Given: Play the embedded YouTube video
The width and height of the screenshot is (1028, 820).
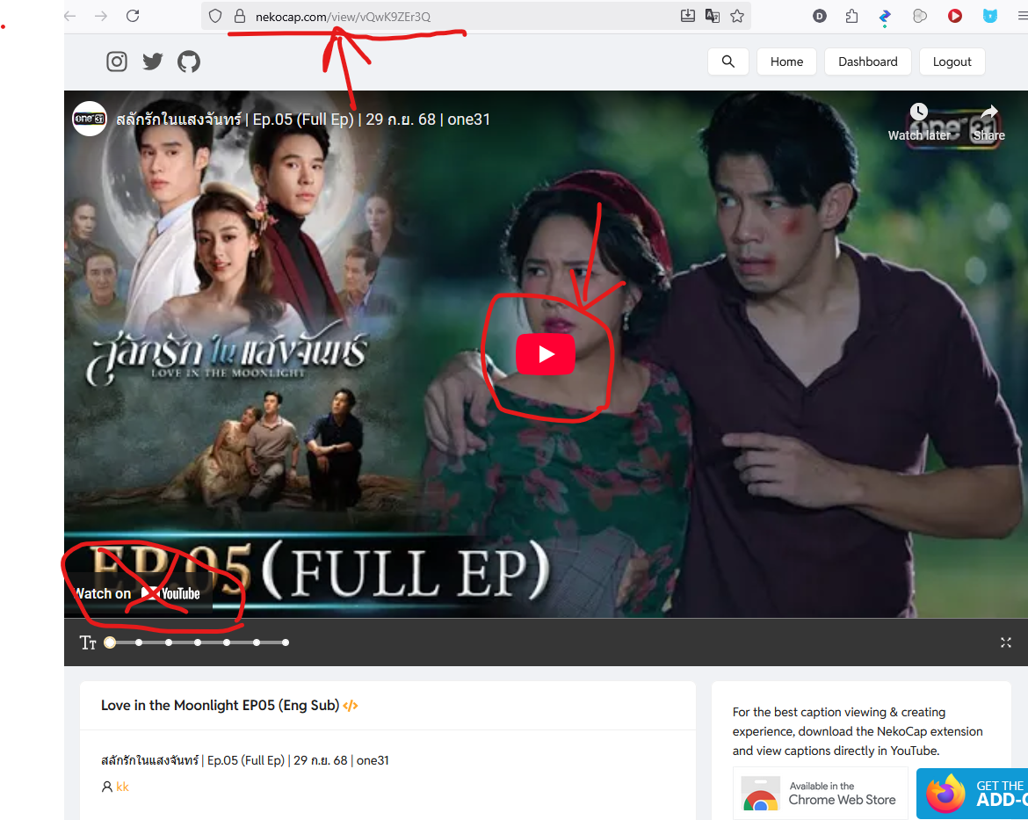Looking at the screenshot, I should [x=545, y=354].
